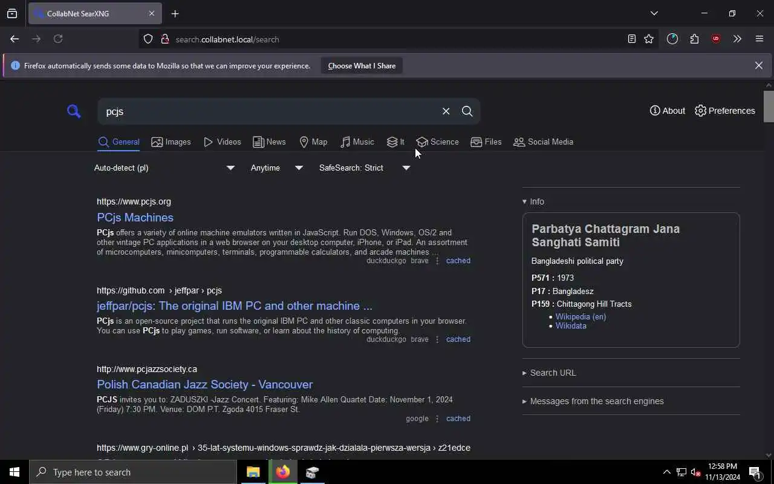Click the circular toolbar icon beside the star
The image size is (774, 484).
[672, 39]
